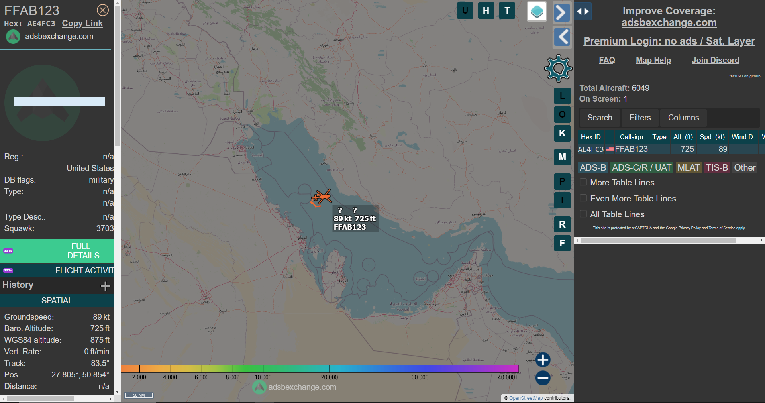Screen dimensions: 765x403
Task: Click the left-arrow sidebar collapse button
Action: pos(563,37)
